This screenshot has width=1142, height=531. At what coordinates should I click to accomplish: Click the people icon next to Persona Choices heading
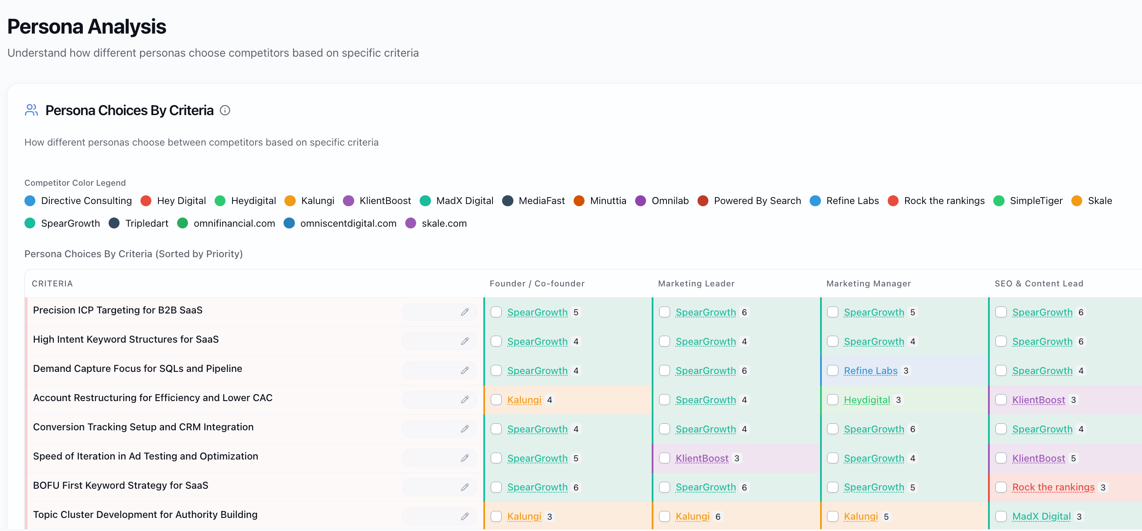[31, 110]
